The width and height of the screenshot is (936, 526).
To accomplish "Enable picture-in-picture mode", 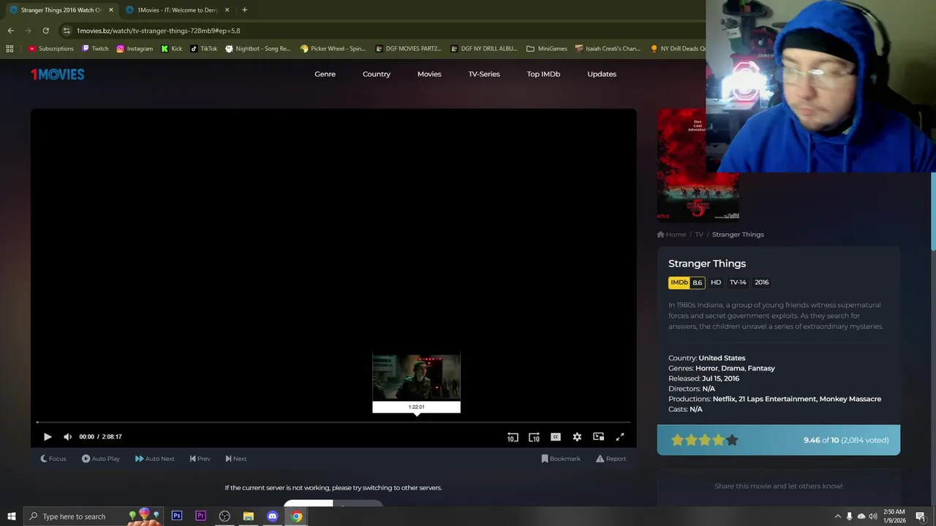I will pos(598,437).
